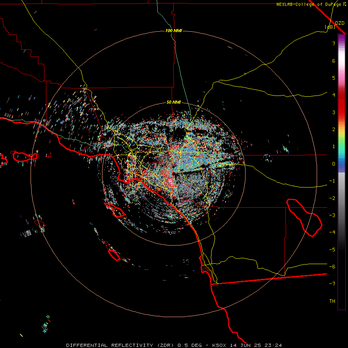Click the differential reflectivity color scale bar
This screenshot has width=348, height=348.
tap(341, 172)
